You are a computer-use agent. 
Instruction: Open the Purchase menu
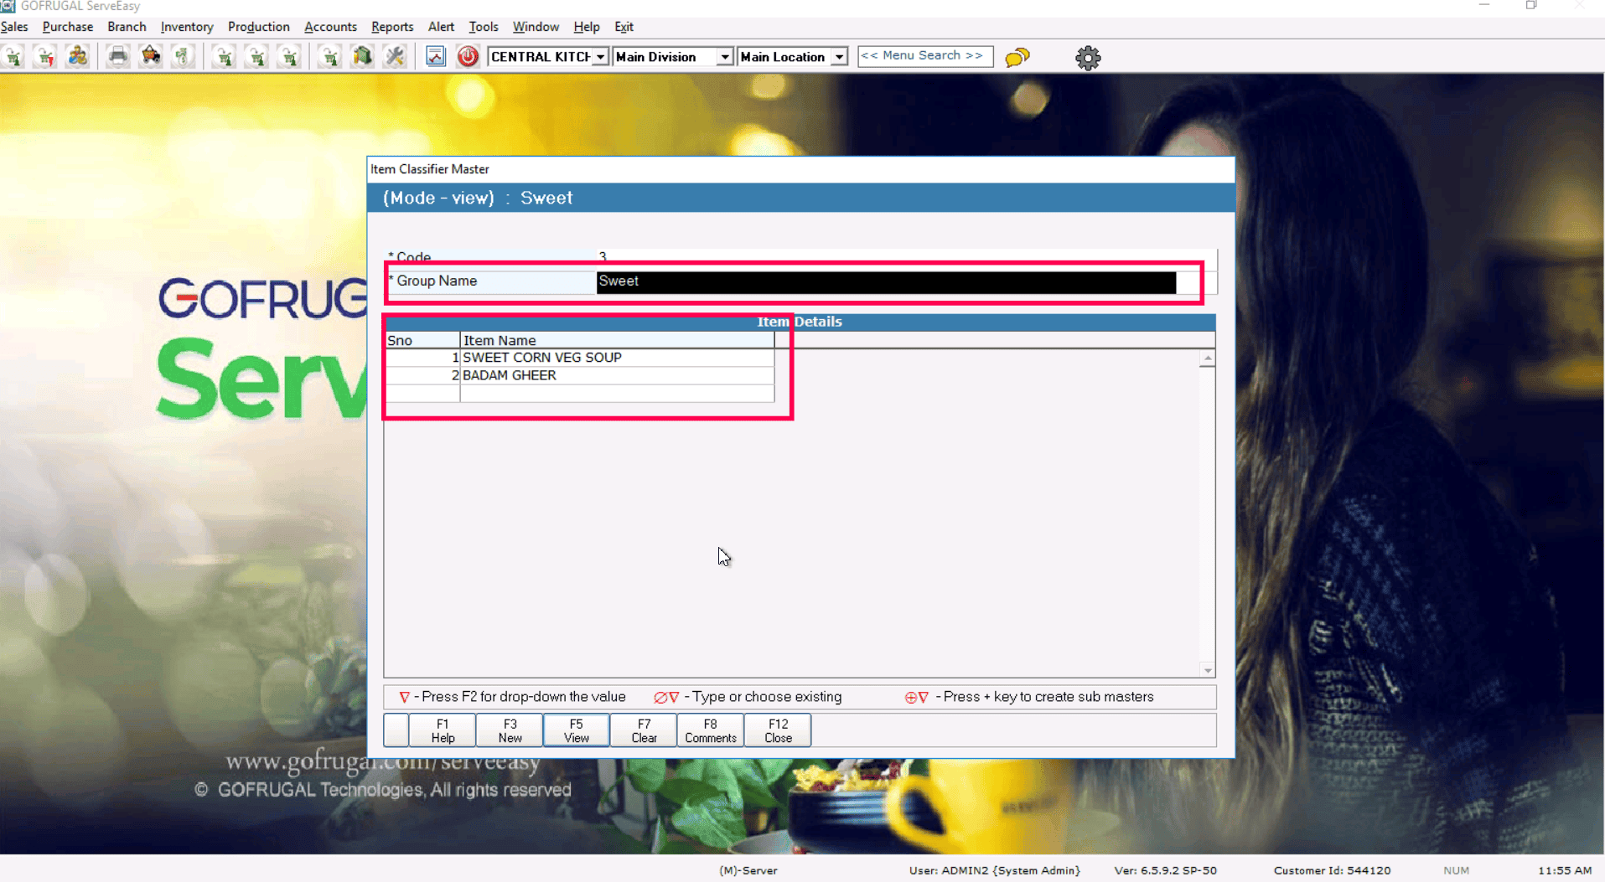[68, 27]
